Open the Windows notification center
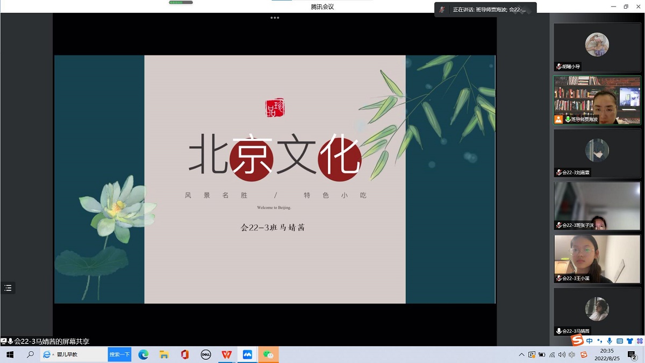 coord(632,355)
